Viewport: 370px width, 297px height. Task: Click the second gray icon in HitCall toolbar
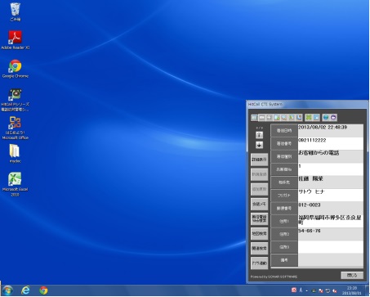pyautogui.click(x=261, y=118)
